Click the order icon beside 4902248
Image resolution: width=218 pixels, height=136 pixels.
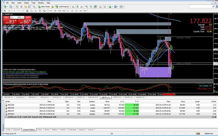[x=6, y=105]
